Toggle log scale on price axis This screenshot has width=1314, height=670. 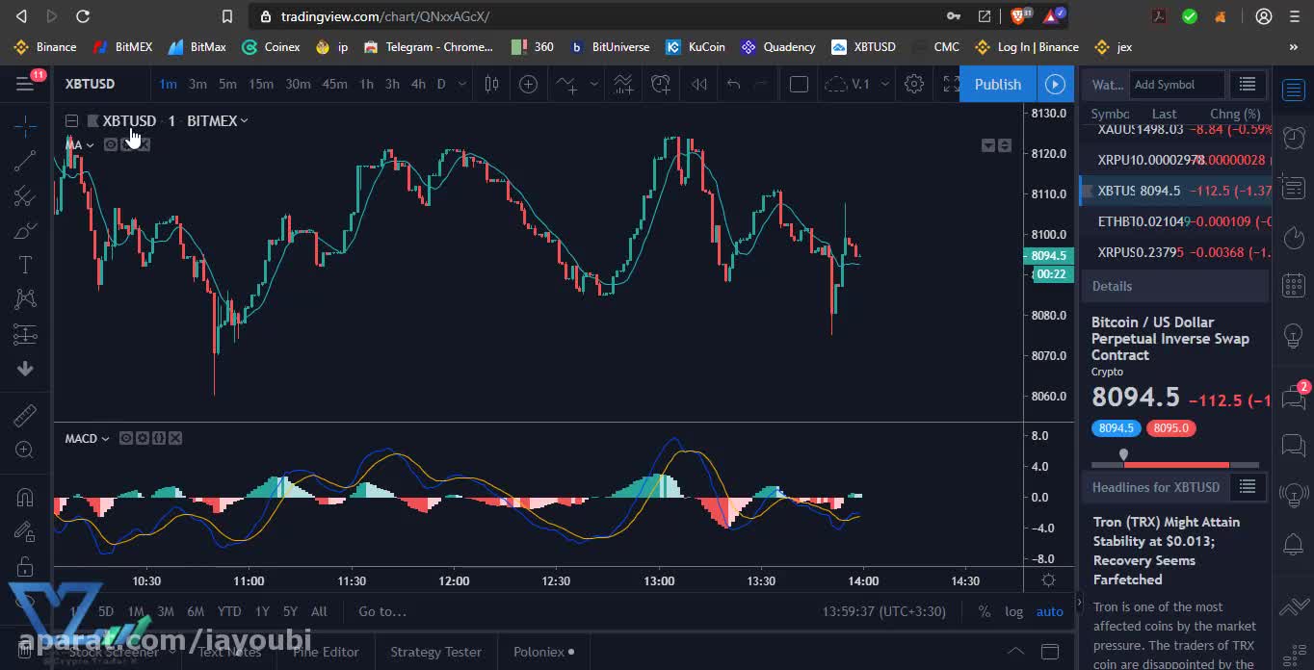[1013, 611]
